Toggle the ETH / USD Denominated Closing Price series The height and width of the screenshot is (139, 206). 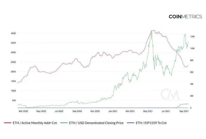pos(97,123)
